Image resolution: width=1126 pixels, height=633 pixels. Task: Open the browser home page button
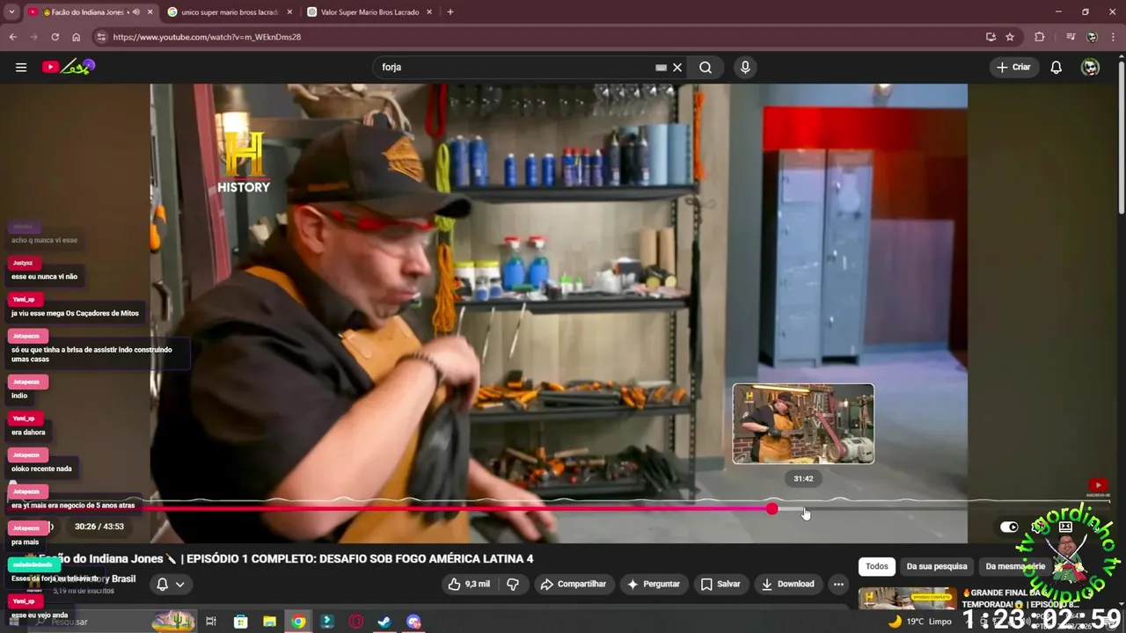coord(76,37)
